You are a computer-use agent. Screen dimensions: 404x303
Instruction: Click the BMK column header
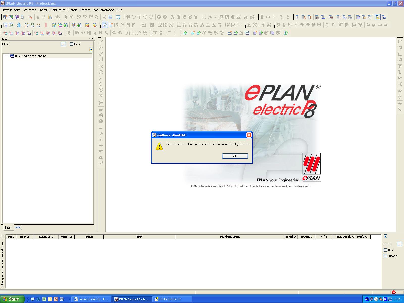pyautogui.click(x=139, y=237)
